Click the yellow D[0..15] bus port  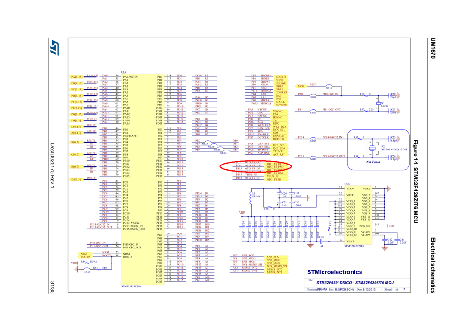tap(76, 127)
